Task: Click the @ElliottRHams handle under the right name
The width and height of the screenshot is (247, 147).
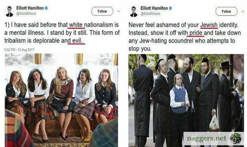Action: (x=150, y=14)
